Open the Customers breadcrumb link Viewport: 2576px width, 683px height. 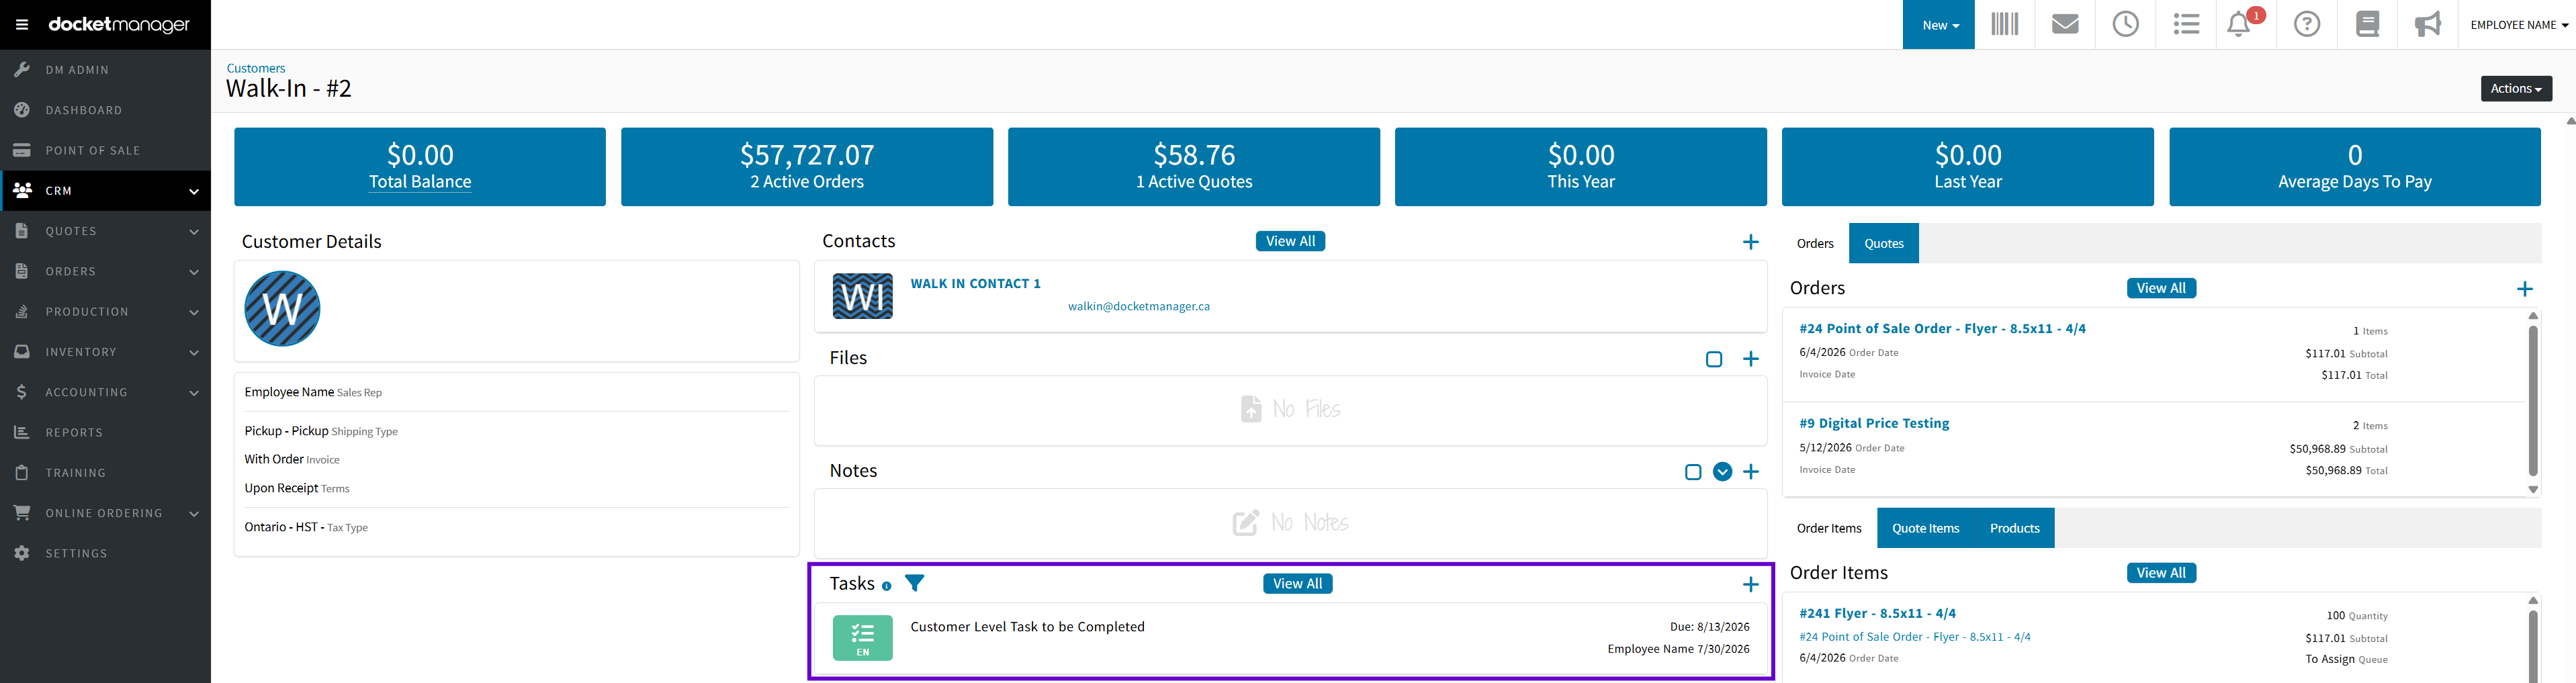tap(256, 68)
